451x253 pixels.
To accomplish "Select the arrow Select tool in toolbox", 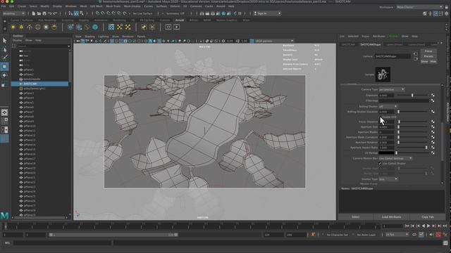I will tap(4, 41).
